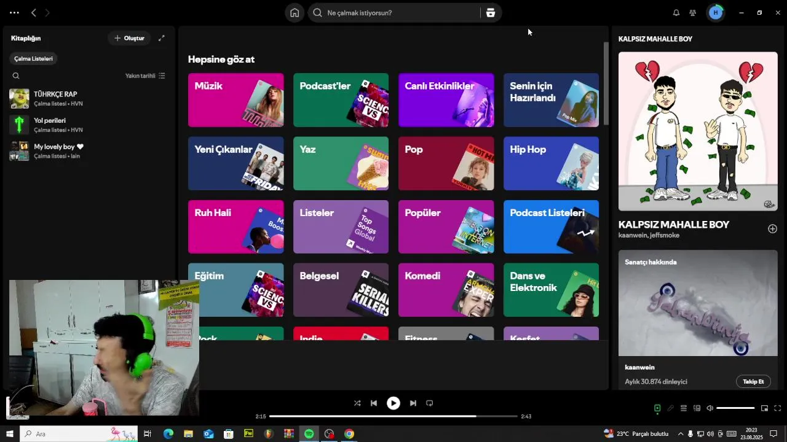Image resolution: width=787 pixels, height=442 pixels.
Task: Open Task View on the taskbar
Action: coord(148,434)
